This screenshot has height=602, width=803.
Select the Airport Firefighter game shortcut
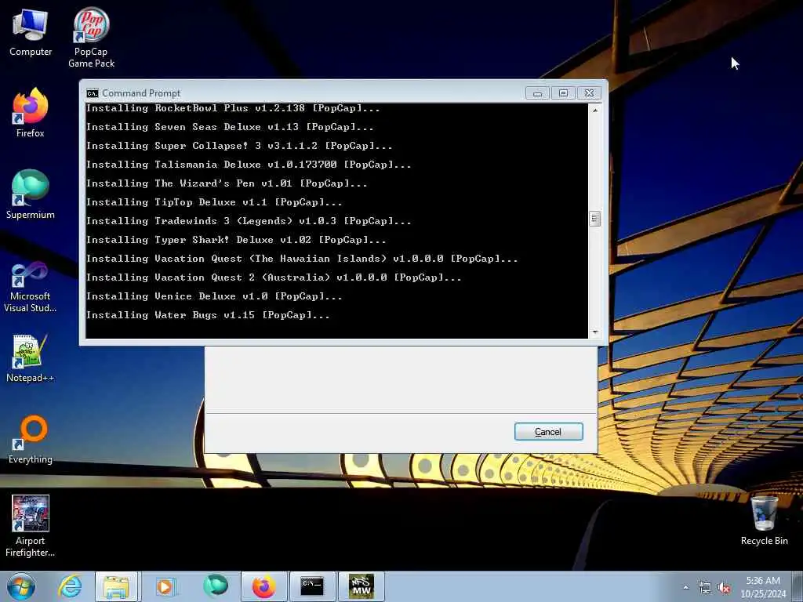click(31, 526)
